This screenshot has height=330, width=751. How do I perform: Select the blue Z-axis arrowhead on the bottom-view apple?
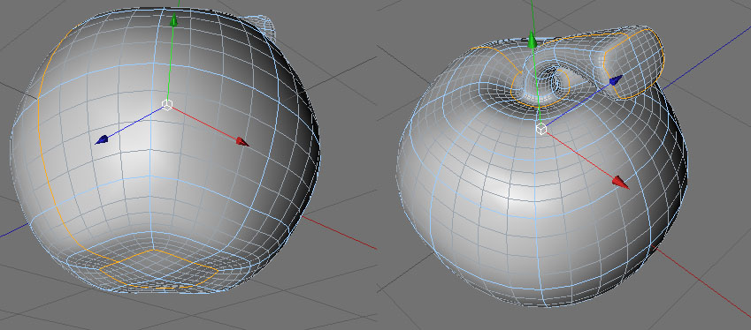102,139
